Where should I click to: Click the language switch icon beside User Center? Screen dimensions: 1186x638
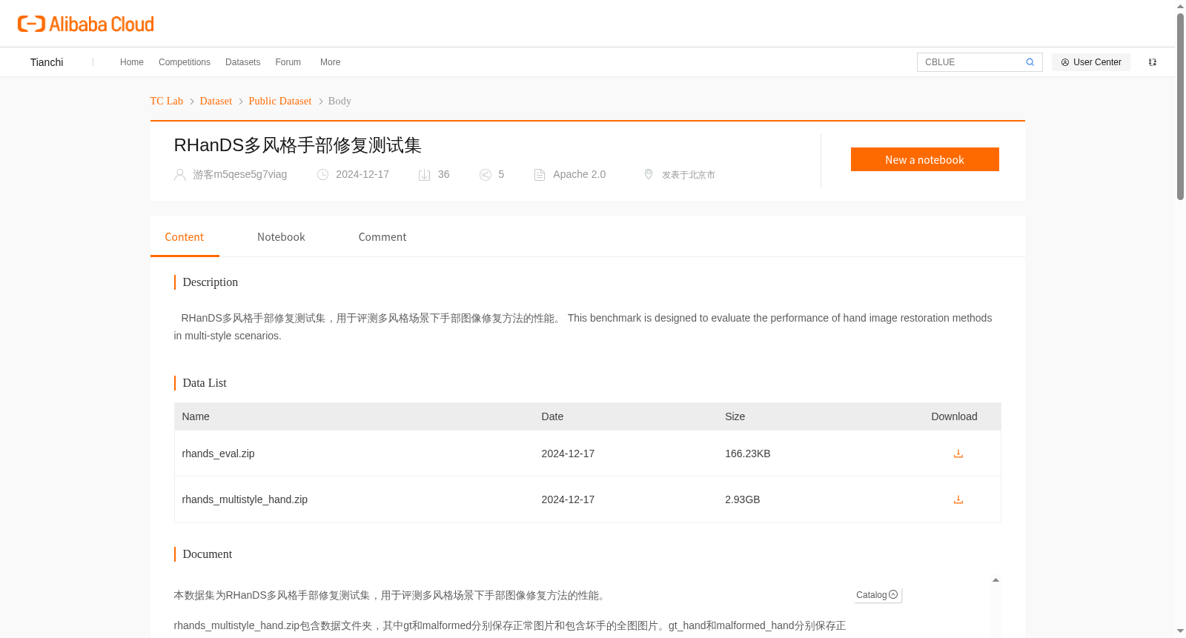(x=1153, y=62)
